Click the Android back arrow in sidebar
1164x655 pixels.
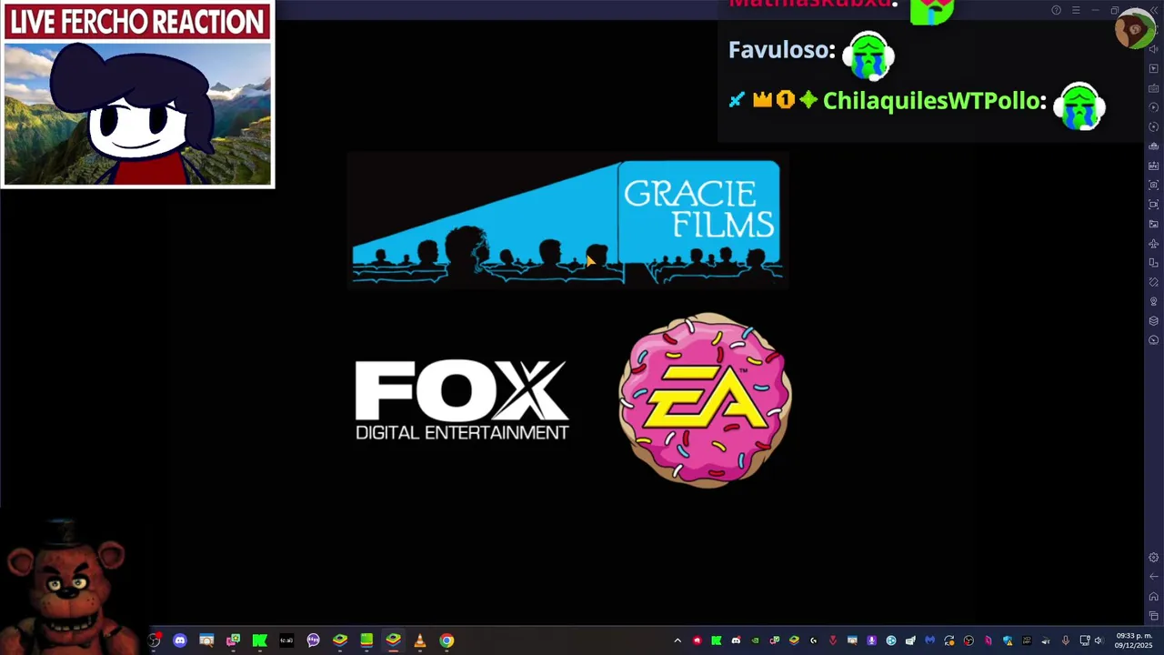pos(1153,577)
